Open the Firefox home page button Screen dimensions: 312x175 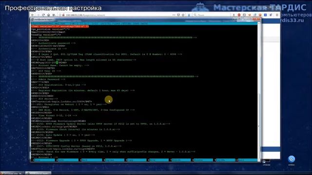[x=49, y=15]
